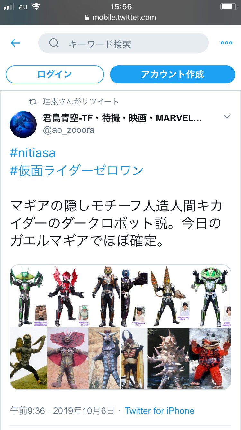The image size is (241, 430).
Task: Open the 君島青空 display name link
Action: pyautogui.click(x=122, y=118)
